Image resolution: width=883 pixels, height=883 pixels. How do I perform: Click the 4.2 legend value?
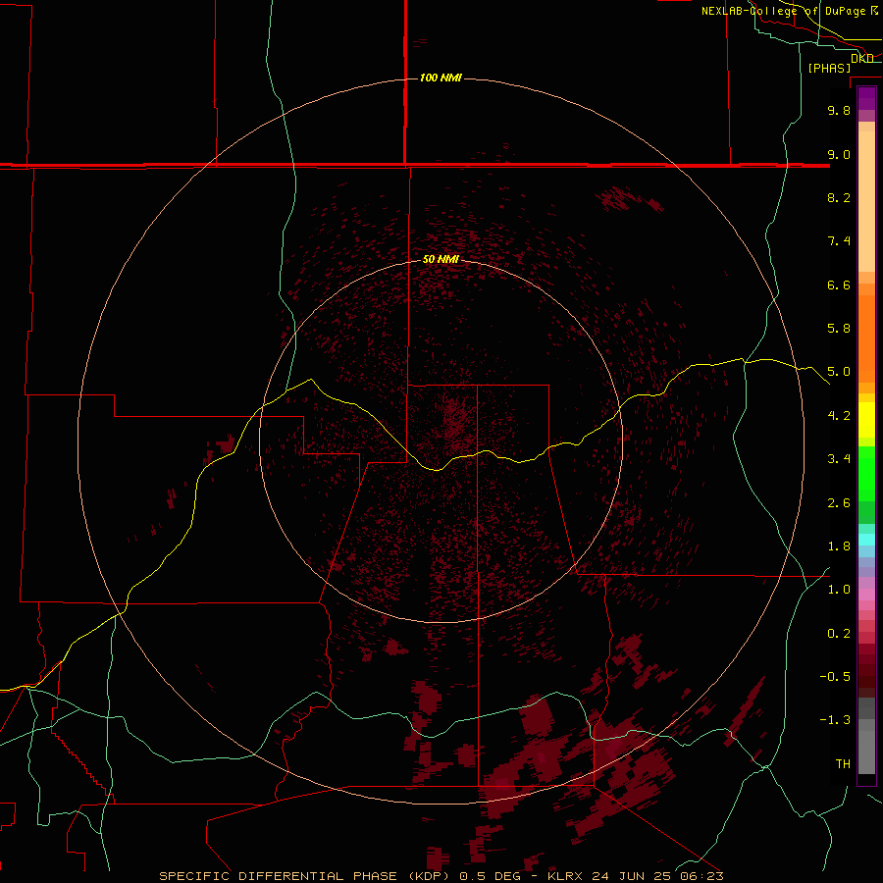coord(839,416)
